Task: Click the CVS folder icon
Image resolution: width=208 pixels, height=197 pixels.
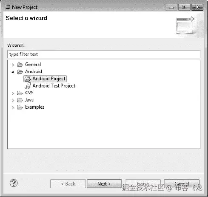Action: [20, 93]
